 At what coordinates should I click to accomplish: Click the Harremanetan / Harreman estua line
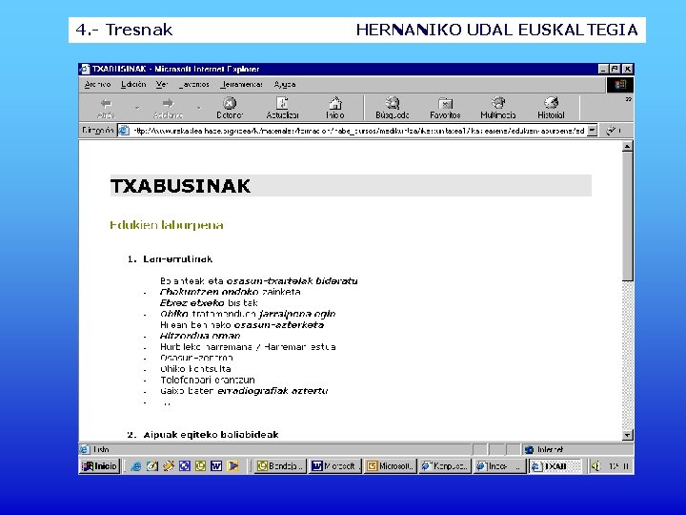click(x=248, y=347)
